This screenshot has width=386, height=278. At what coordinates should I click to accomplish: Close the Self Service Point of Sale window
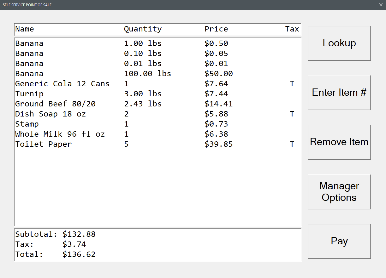pyautogui.click(x=381, y=5)
